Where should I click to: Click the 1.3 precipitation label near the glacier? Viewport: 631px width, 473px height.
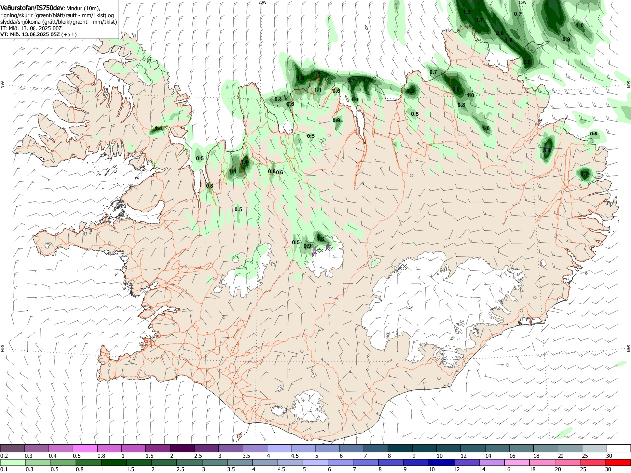pyautogui.click(x=320, y=239)
